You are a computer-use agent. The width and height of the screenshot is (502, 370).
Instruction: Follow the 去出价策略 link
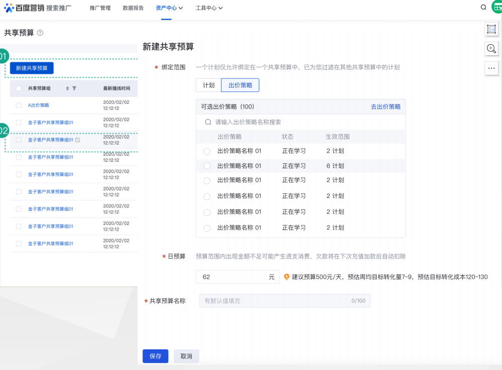386,106
